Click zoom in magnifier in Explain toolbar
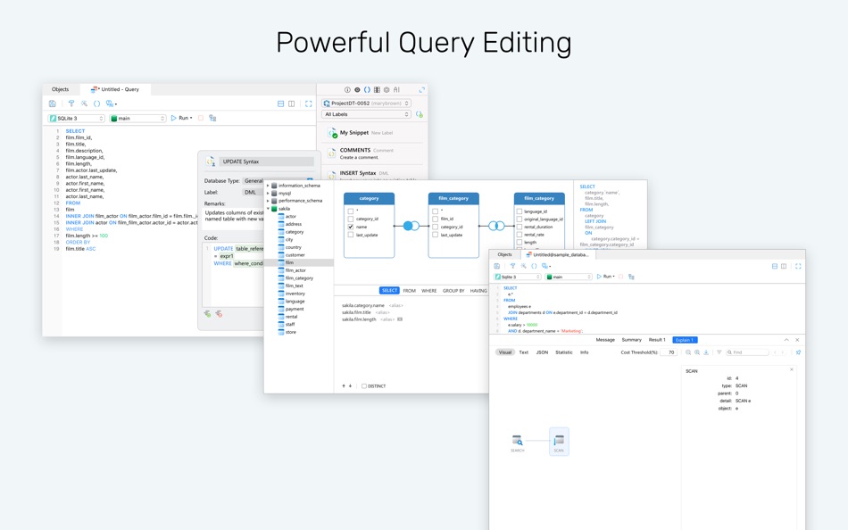Viewport: 848px width, 530px height. point(697,352)
